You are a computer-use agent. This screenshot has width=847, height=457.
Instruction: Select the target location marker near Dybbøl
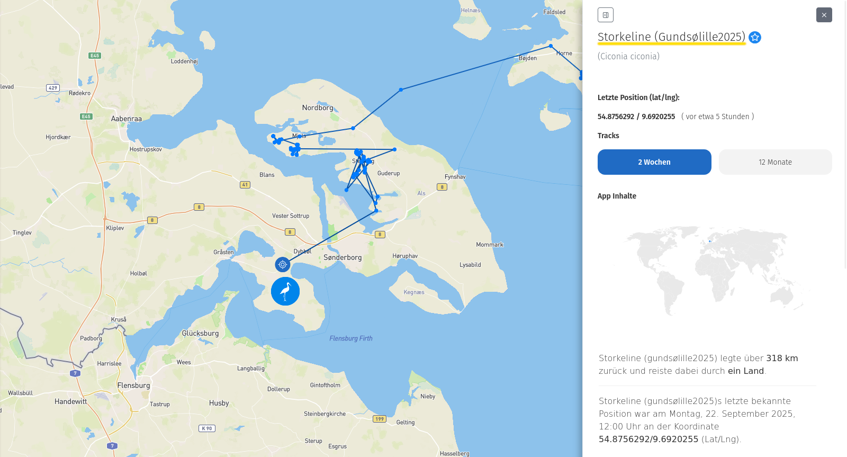[283, 264]
